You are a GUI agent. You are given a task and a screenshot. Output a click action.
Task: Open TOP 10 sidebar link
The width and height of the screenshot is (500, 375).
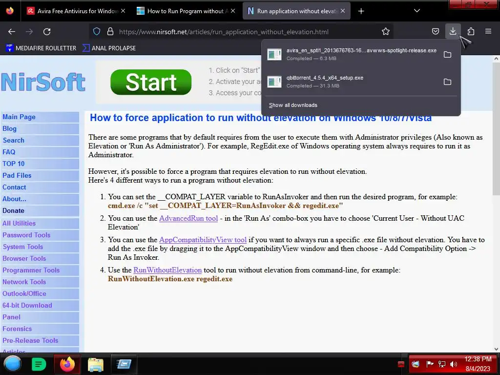click(13, 164)
